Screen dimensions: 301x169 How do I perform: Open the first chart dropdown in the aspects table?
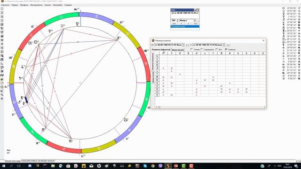pos(169,45)
